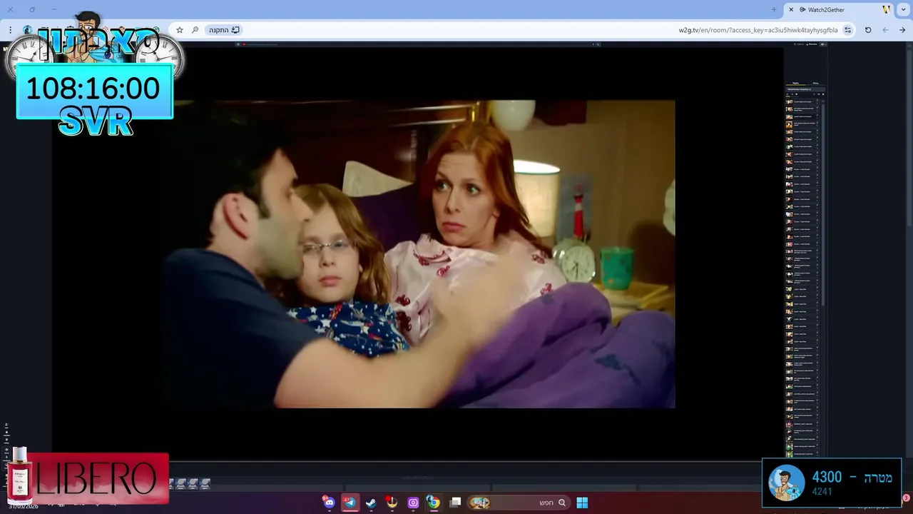Screen dimensions: 913x514
Task: Select the Watch2Gether browser tab
Action: (x=840, y=10)
